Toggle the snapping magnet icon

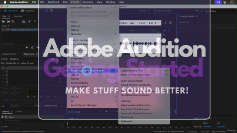point(164,31)
